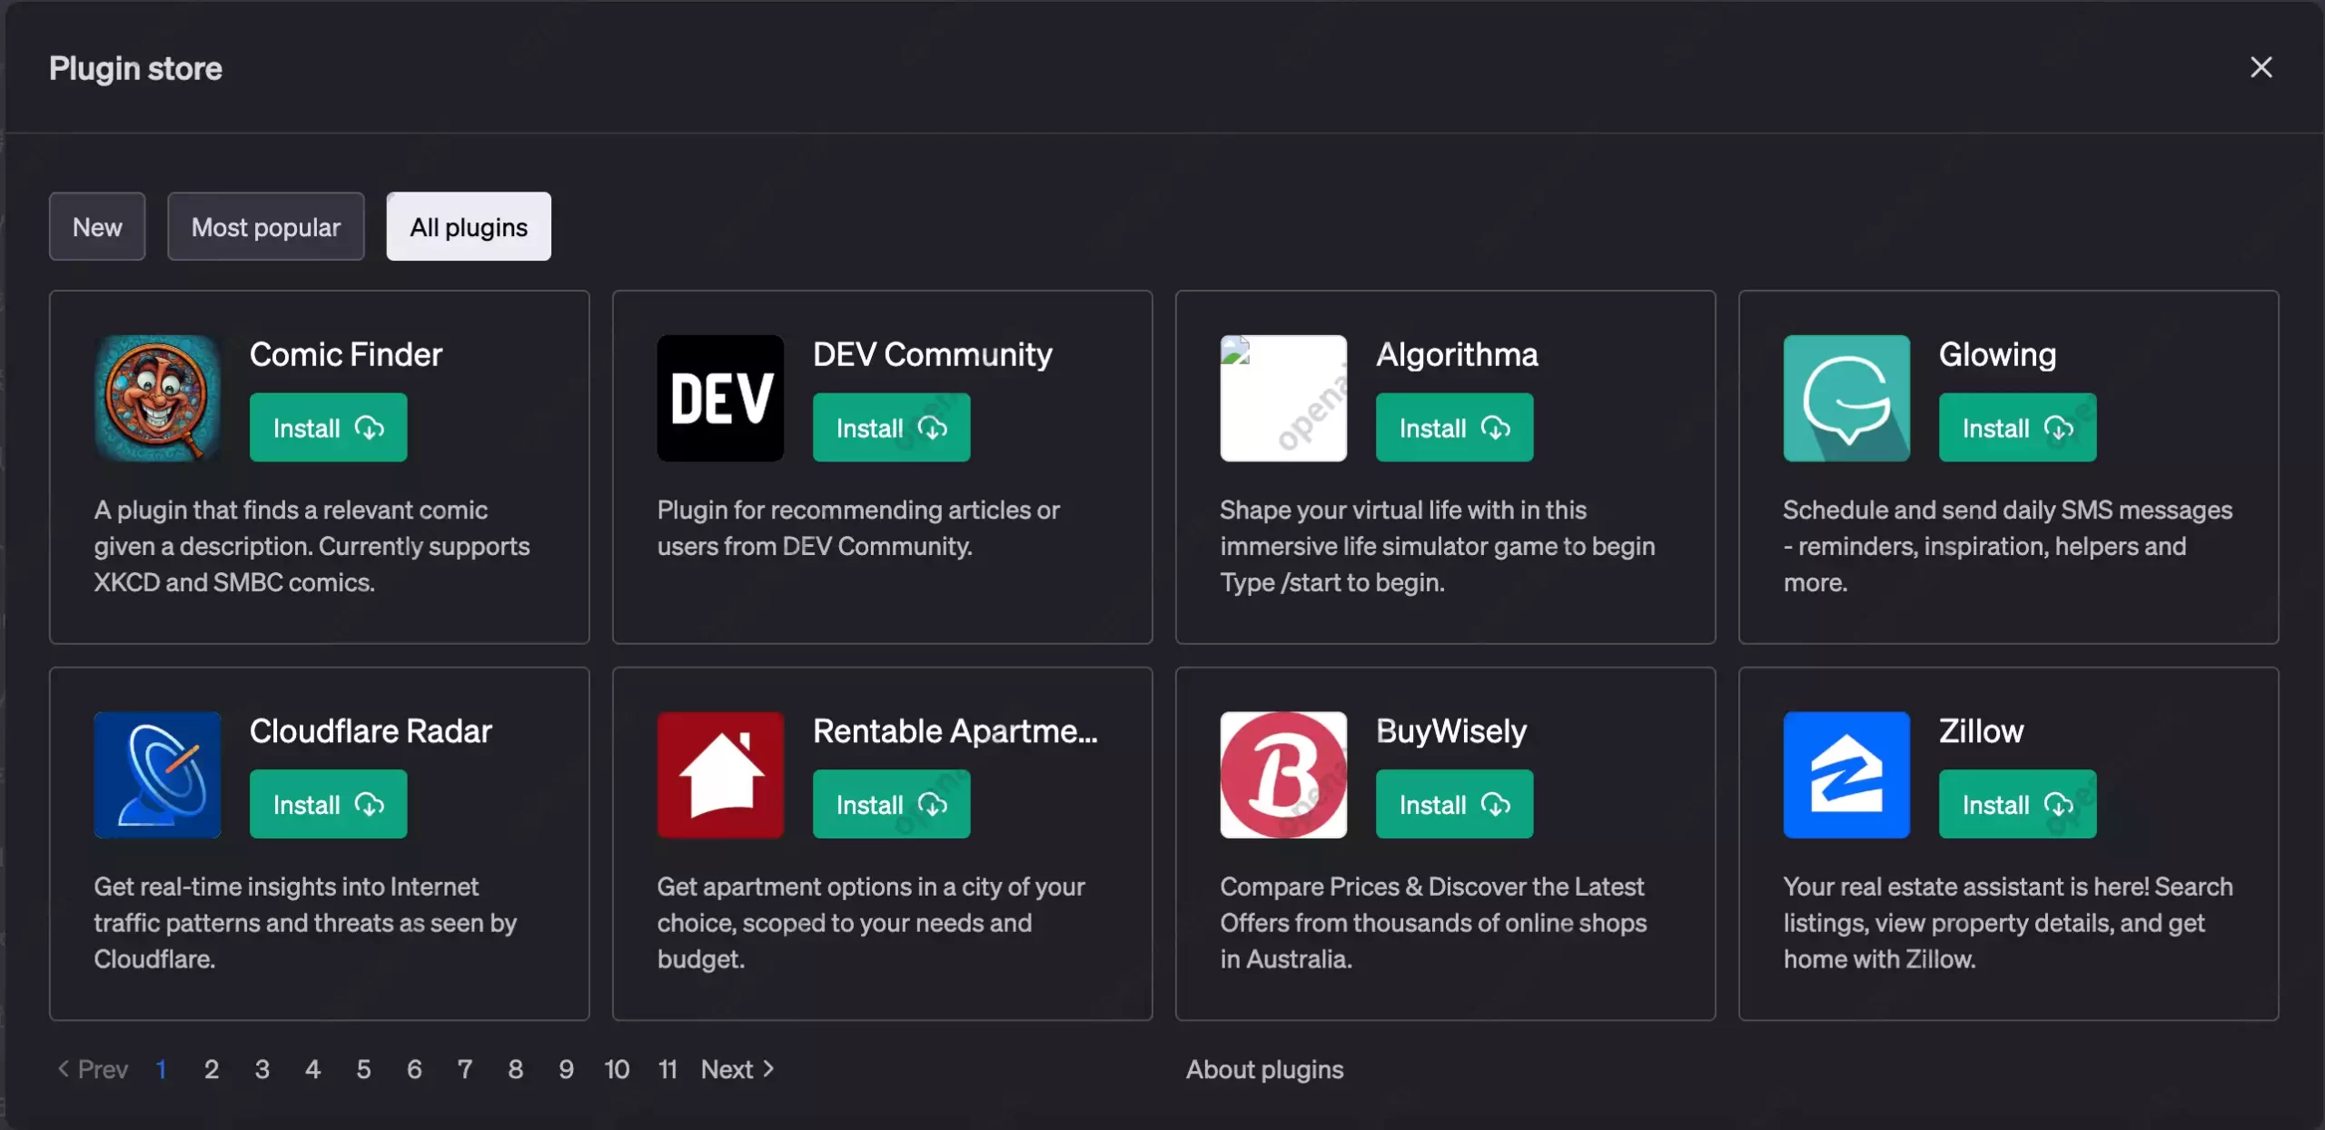
Task: Click the Zillow title
Action: coord(1982,731)
